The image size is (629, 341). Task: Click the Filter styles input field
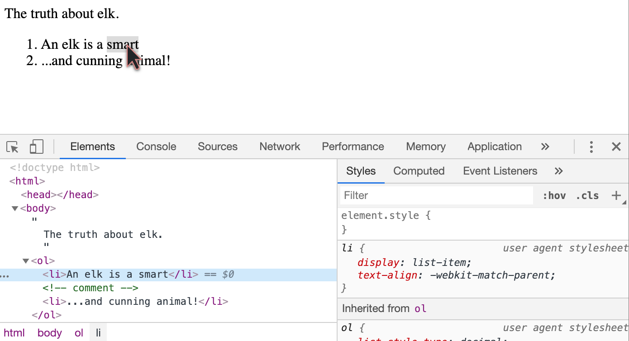pyautogui.click(x=436, y=195)
